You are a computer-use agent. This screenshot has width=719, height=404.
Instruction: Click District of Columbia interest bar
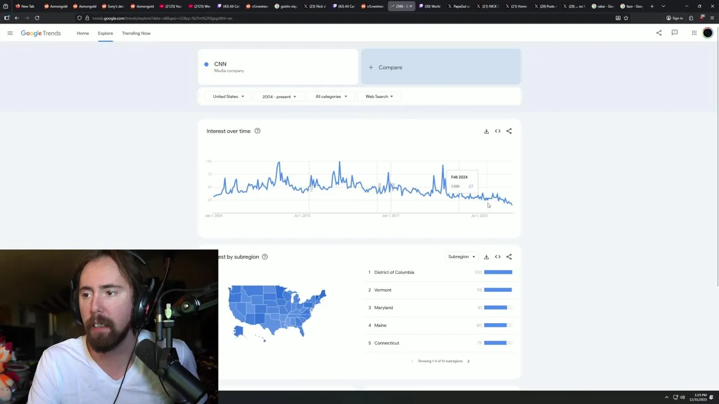(498, 272)
